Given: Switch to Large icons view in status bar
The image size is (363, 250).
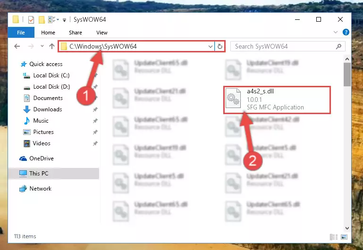Looking at the screenshot, I should [344, 237].
